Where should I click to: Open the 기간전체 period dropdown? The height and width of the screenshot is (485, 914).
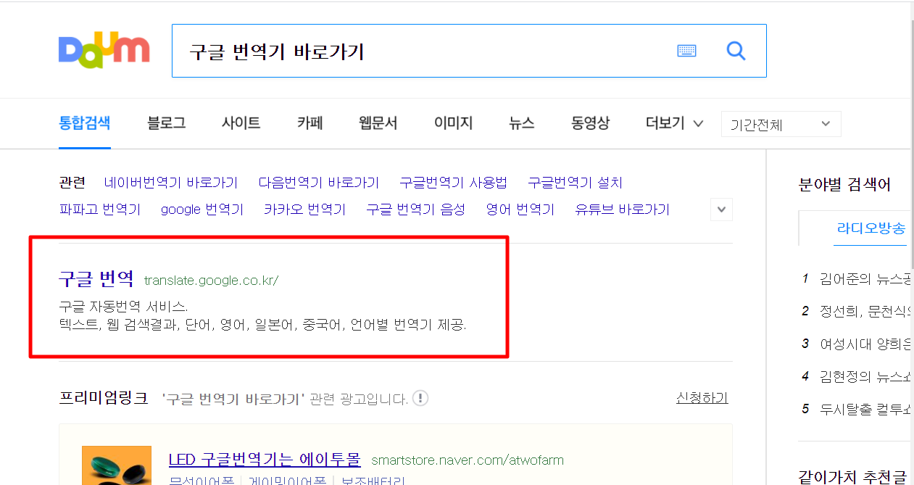[x=781, y=124]
